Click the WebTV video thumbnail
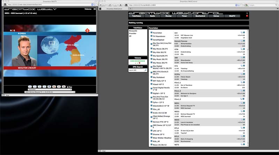279x155 pixels. click(x=50, y=51)
